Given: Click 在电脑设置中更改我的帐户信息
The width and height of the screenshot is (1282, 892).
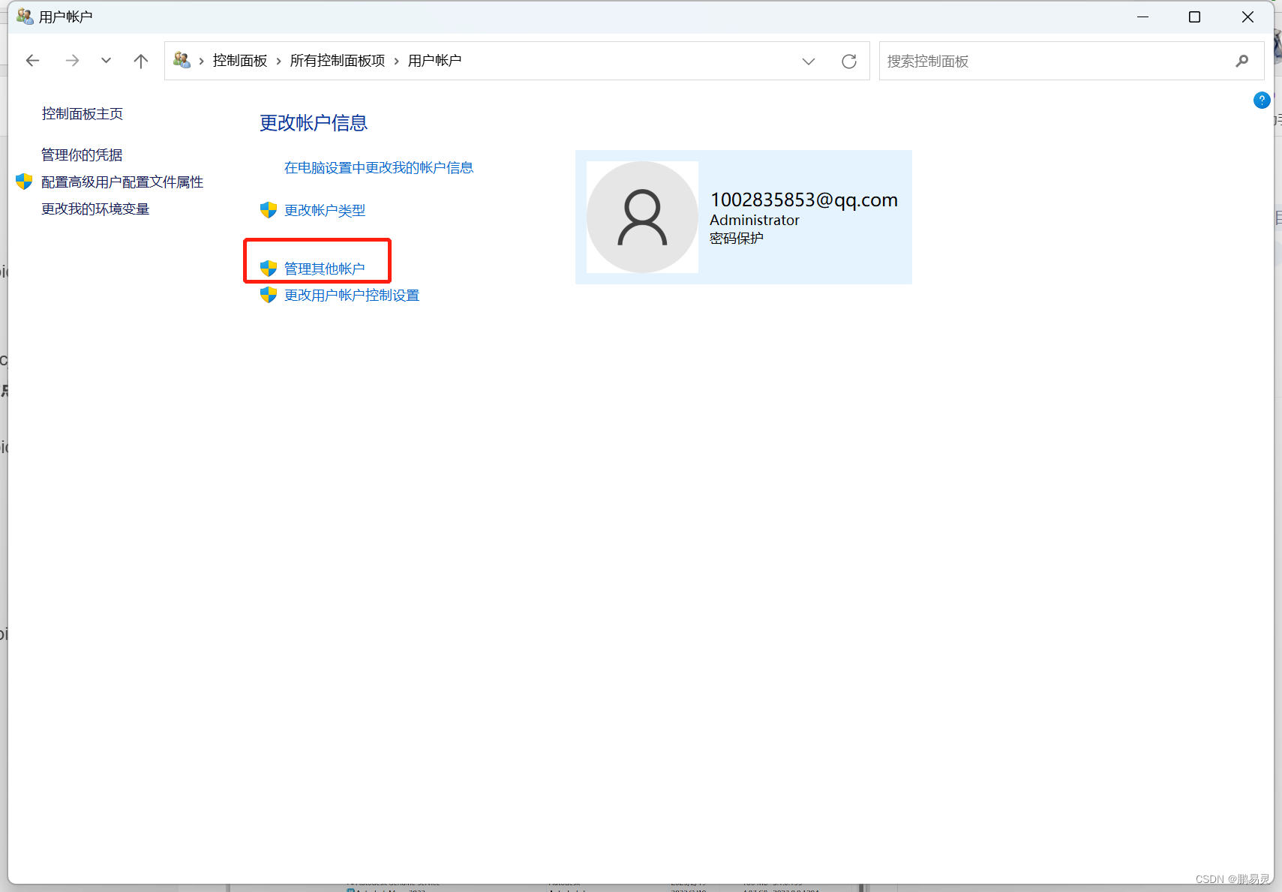Looking at the screenshot, I should 378,167.
